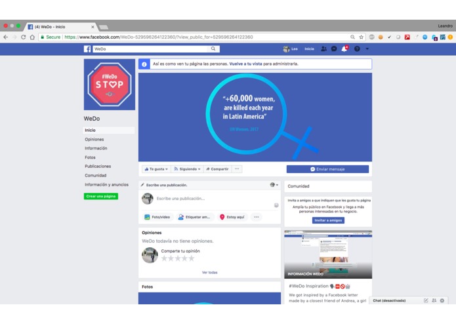Open the help question mark icon
The height and width of the screenshot is (324, 456).
pyautogui.click(x=357, y=49)
